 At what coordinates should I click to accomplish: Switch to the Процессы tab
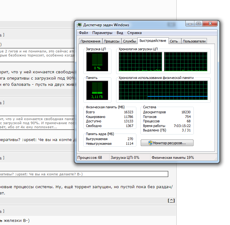click(111, 41)
